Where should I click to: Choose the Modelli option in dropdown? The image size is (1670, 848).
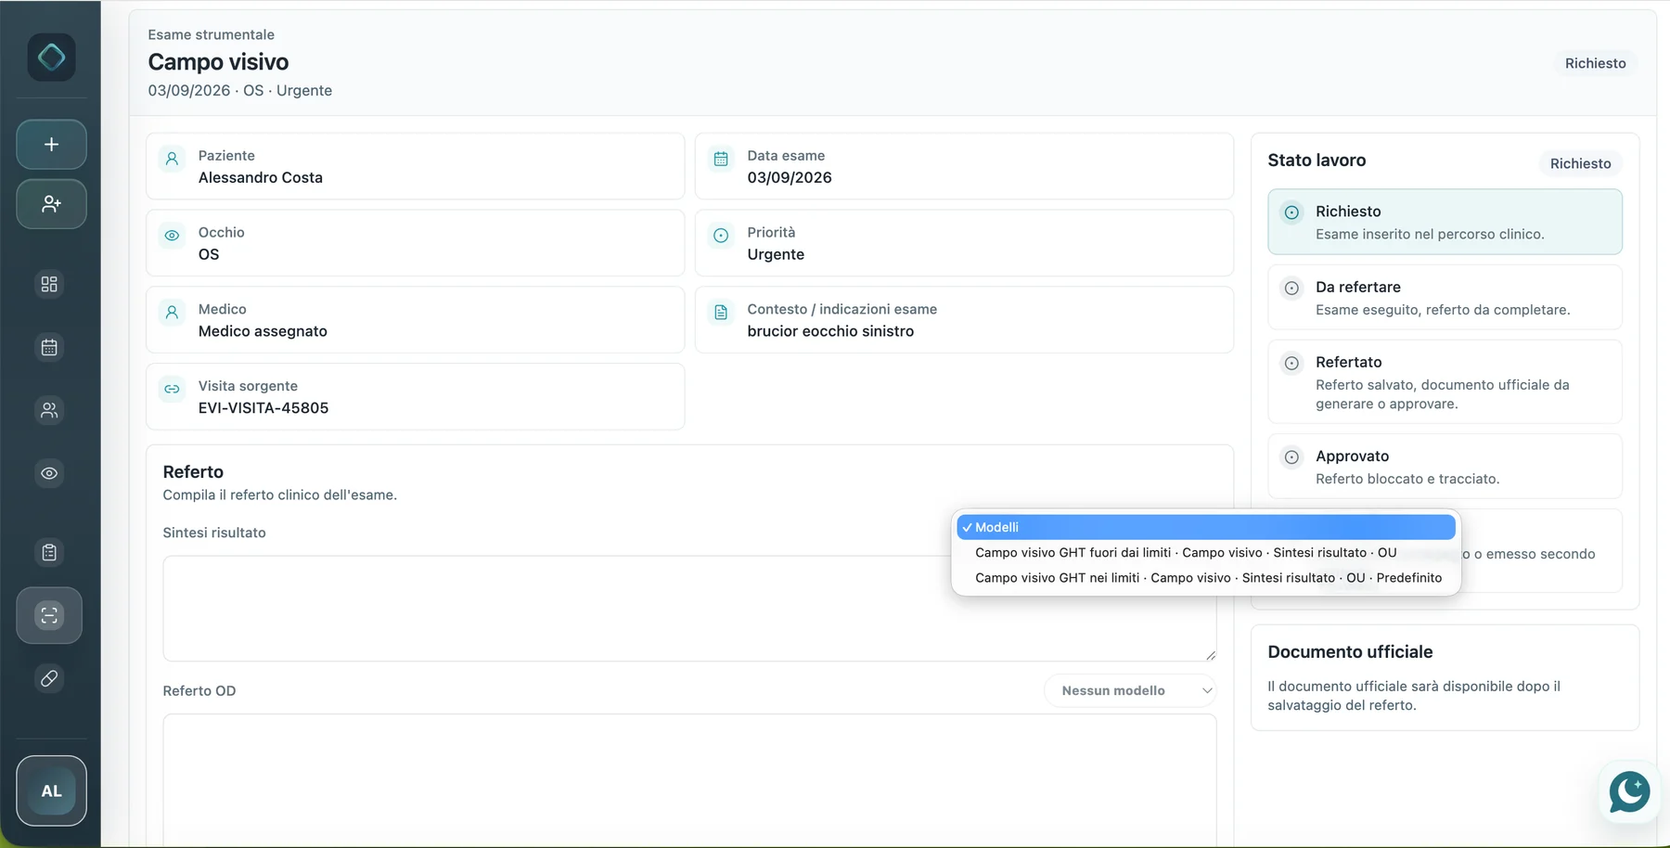1206,527
